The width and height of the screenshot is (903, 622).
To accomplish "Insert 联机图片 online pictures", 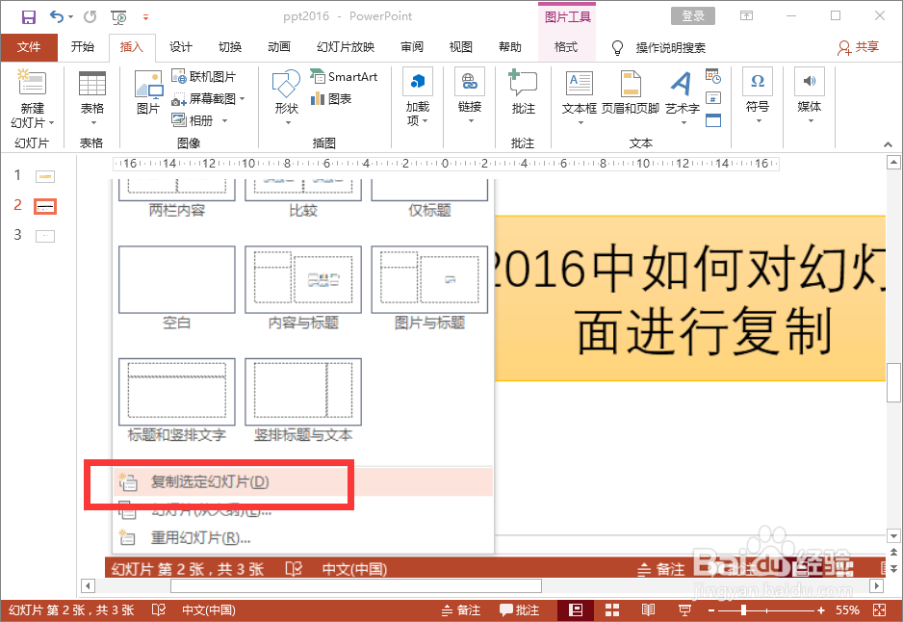I will [204, 76].
